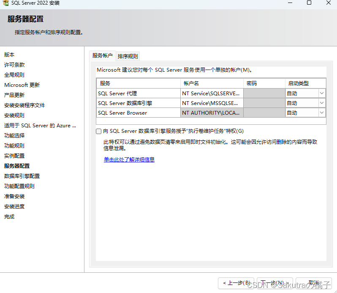Viewport: 337px width, 293px height.
Task: Select 数据库引擎配置 step in sidebar
Action: (22, 176)
